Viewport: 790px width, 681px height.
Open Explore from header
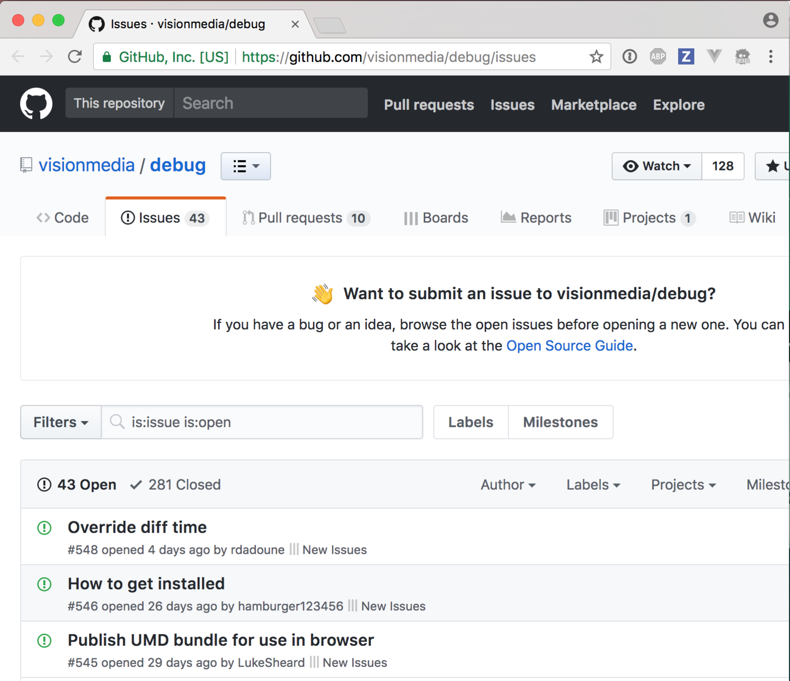click(679, 104)
